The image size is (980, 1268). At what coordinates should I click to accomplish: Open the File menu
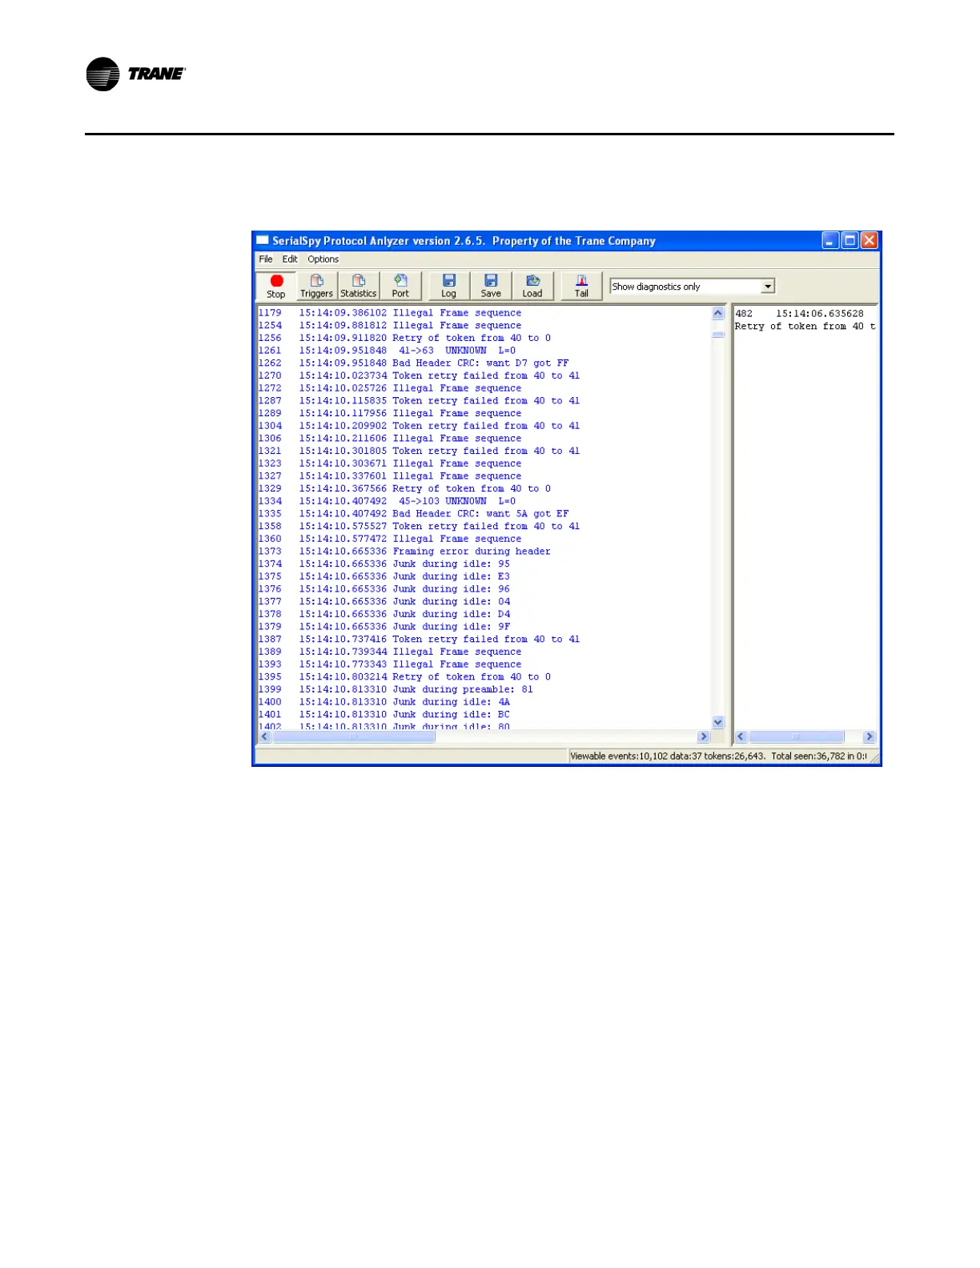click(266, 259)
